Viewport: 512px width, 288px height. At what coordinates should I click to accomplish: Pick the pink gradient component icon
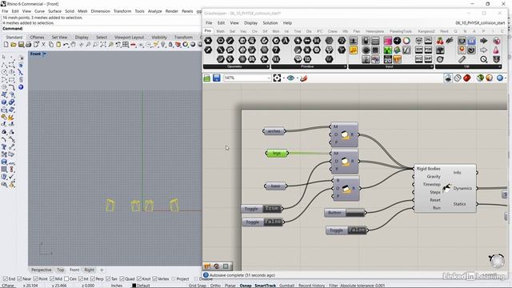tap(387, 41)
